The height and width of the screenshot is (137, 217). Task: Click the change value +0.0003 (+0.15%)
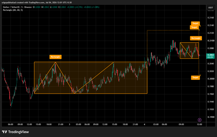(75, 7)
